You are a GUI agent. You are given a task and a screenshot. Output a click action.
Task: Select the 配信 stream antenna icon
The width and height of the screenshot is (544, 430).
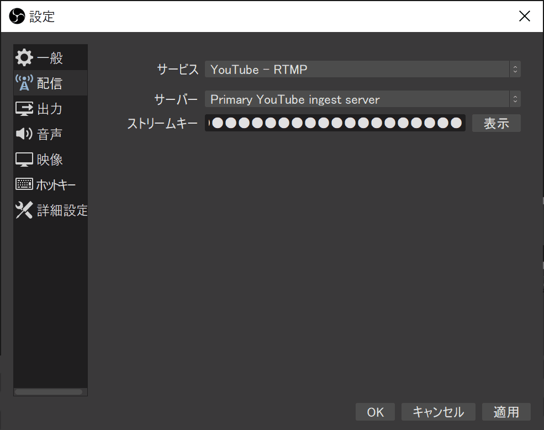pyautogui.click(x=24, y=83)
